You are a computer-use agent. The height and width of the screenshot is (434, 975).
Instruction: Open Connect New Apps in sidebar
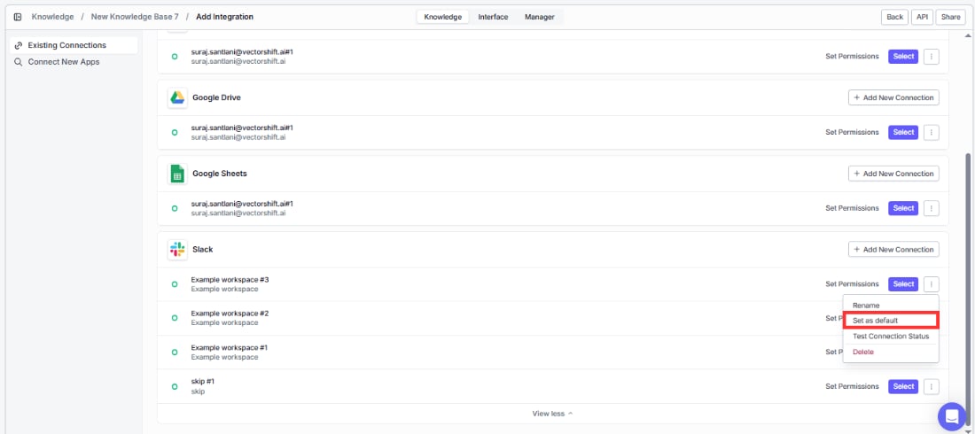click(74, 62)
